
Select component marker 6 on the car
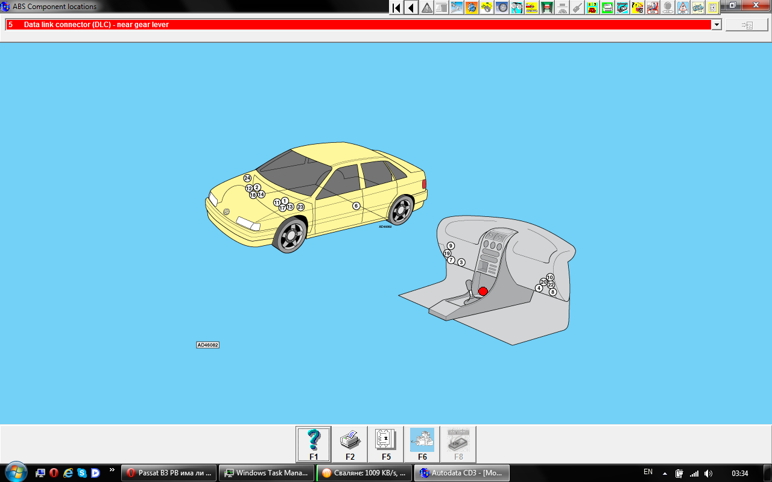(x=356, y=206)
